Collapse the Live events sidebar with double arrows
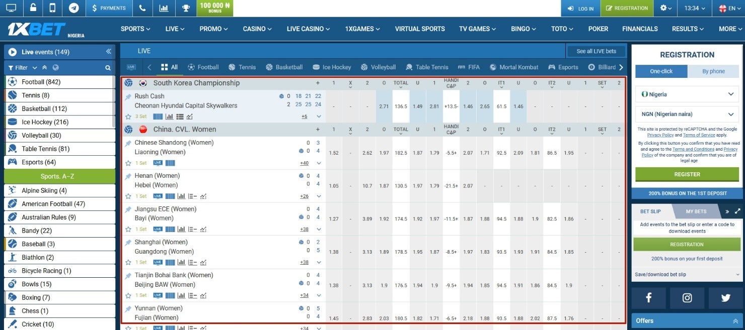Image resolution: width=745 pixels, height=330 pixels. point(108,52)
